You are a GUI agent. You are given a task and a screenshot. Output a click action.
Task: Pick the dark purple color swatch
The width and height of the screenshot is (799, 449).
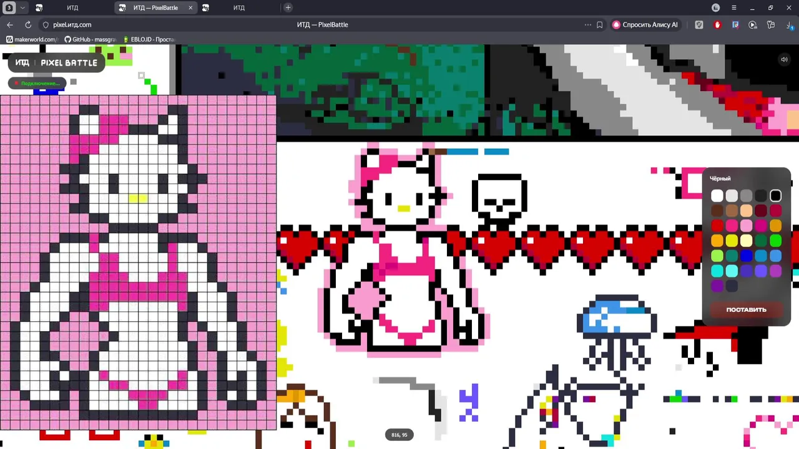(717, 286)
